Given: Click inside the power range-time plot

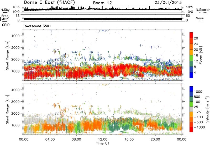Looking at the screenshot, I should coord(103,55).
